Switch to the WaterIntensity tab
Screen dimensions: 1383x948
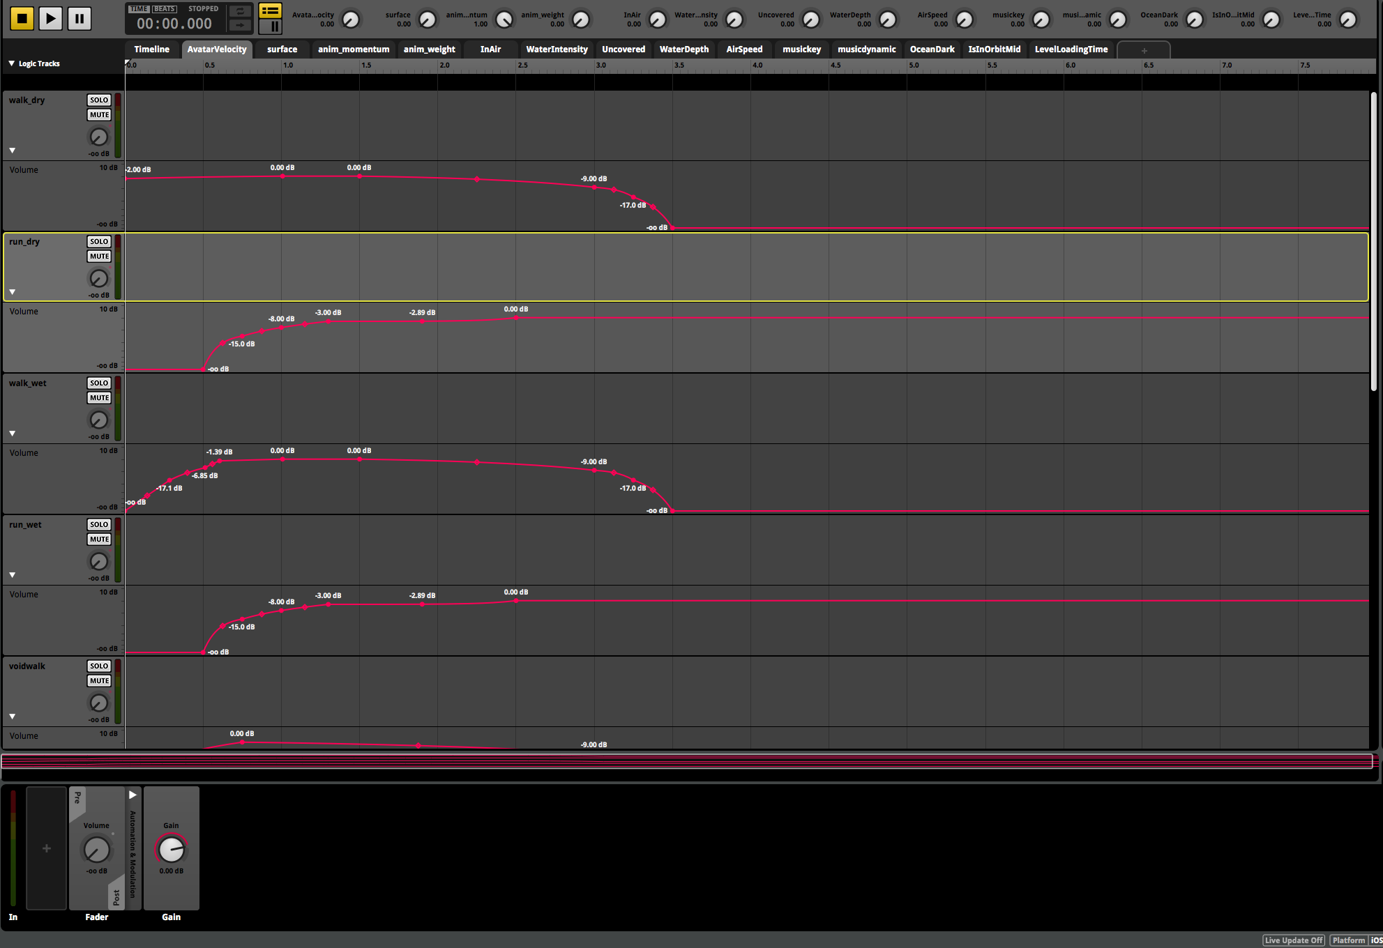557,49
